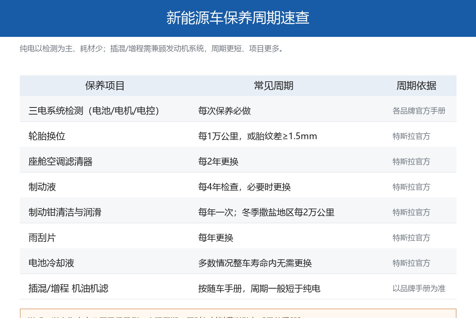Click 特斯拉官方 in the 雨刮片 row
The height and width of the screenshot is (318, 476).
tap(411, 238)
